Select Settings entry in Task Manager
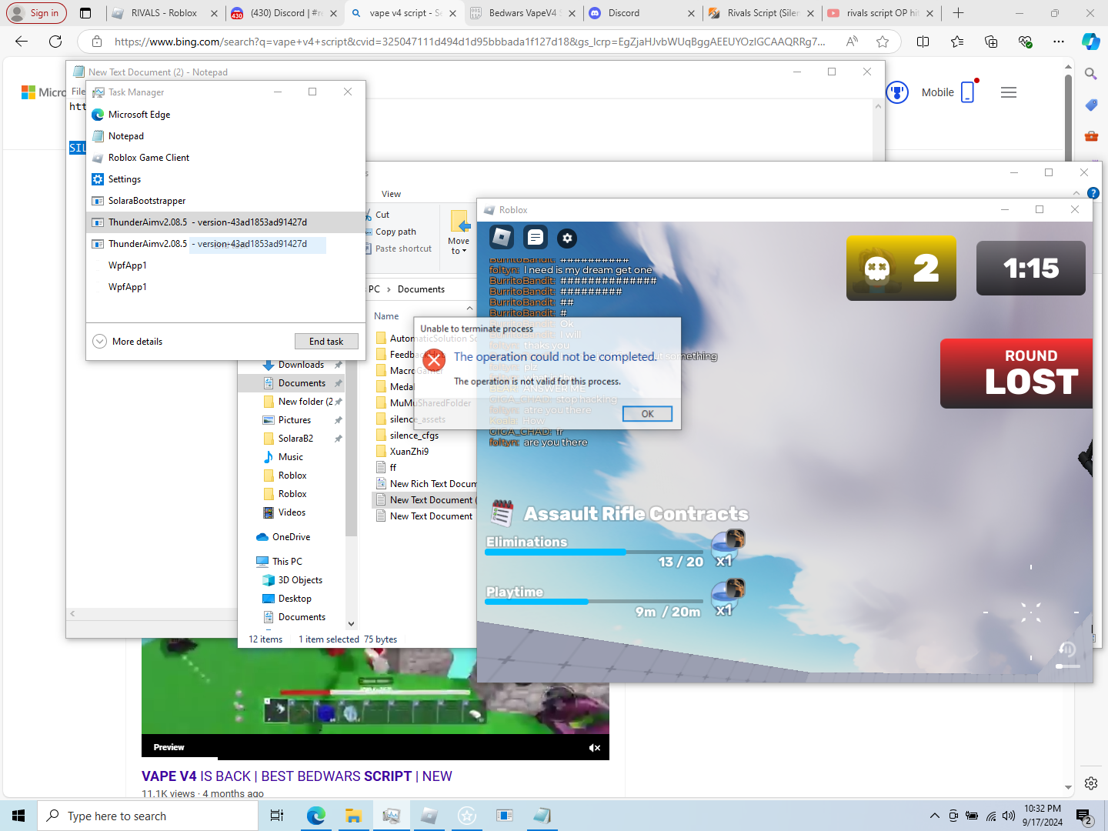 coord(225,179)
